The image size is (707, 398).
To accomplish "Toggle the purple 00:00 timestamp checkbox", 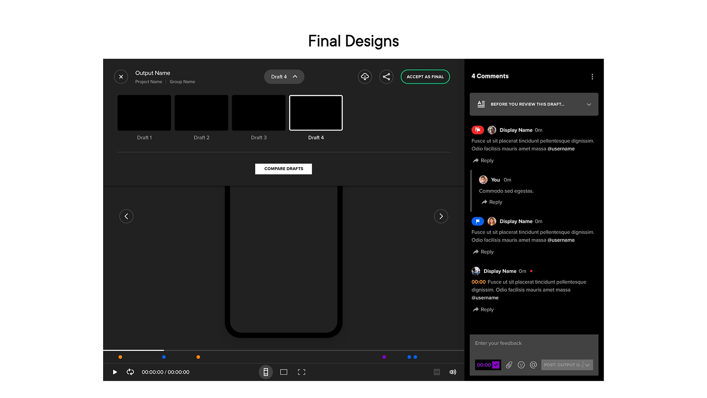I will (x=496, y=365).
